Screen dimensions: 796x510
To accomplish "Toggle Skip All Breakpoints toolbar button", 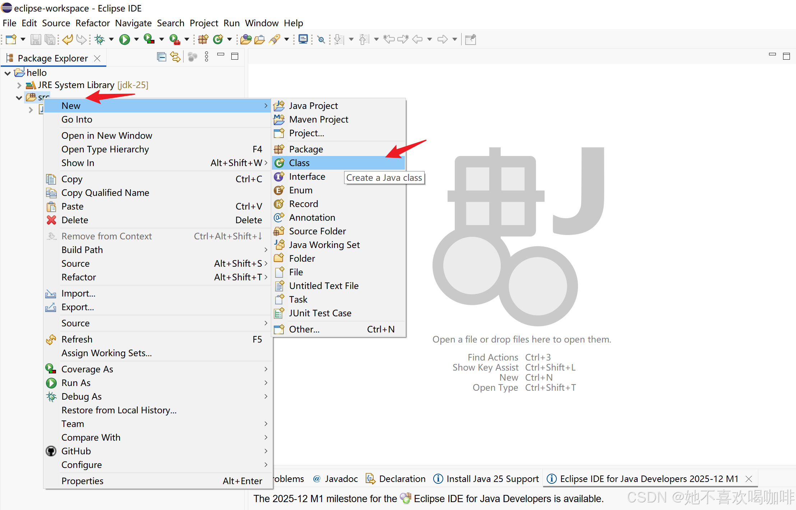I will pyautogui.click(x=321, y=39).
